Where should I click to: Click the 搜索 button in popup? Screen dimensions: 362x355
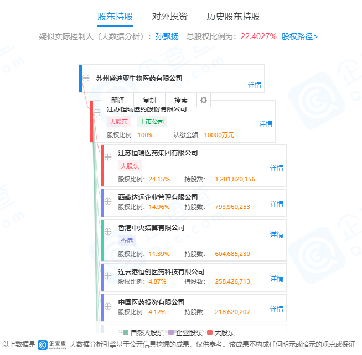pyautogui.click(x=181, y=100)
